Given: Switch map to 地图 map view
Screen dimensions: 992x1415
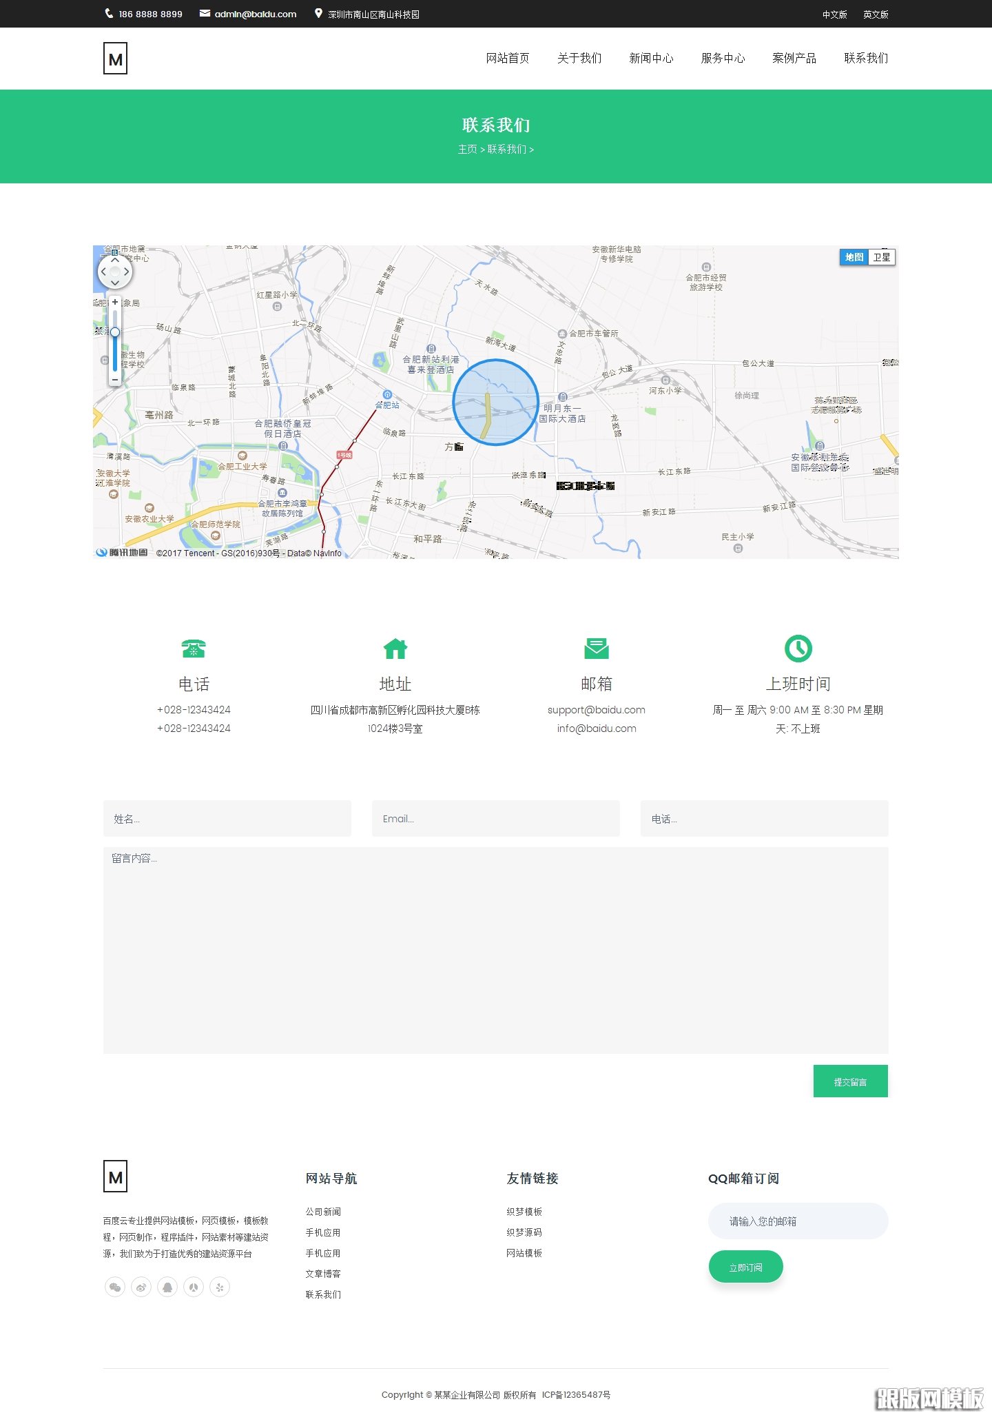Looking at the screenshot, I should (854, 257).
